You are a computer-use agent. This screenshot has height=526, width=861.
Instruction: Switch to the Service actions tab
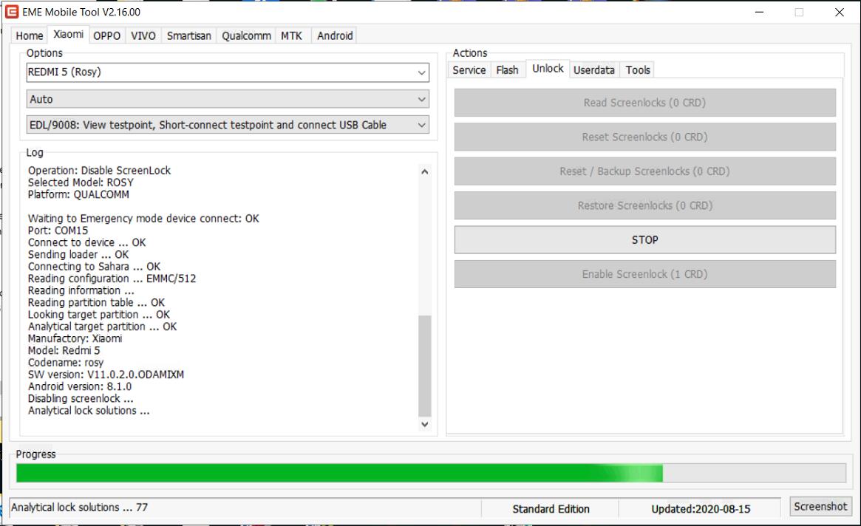tap(469, 70)
